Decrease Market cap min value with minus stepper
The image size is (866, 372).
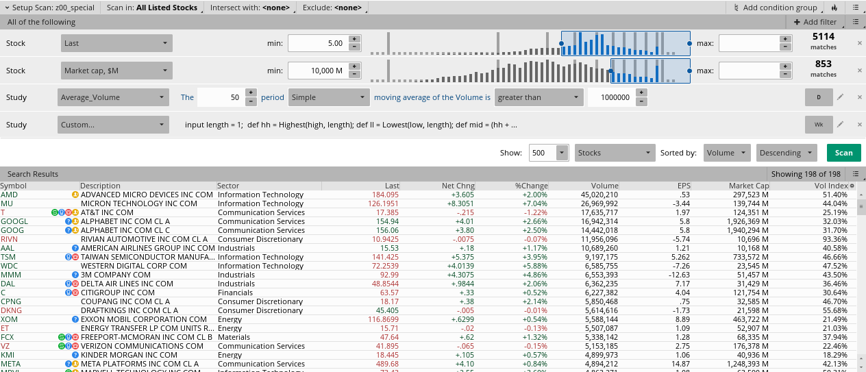click(x=354, y=75)
